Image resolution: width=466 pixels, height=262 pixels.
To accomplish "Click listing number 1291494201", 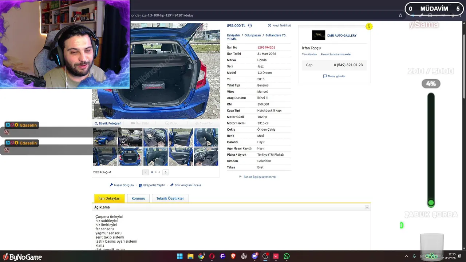I will coord(266,47).
